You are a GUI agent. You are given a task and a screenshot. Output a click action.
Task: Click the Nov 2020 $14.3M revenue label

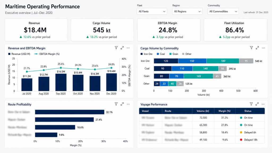coord(95,74)
